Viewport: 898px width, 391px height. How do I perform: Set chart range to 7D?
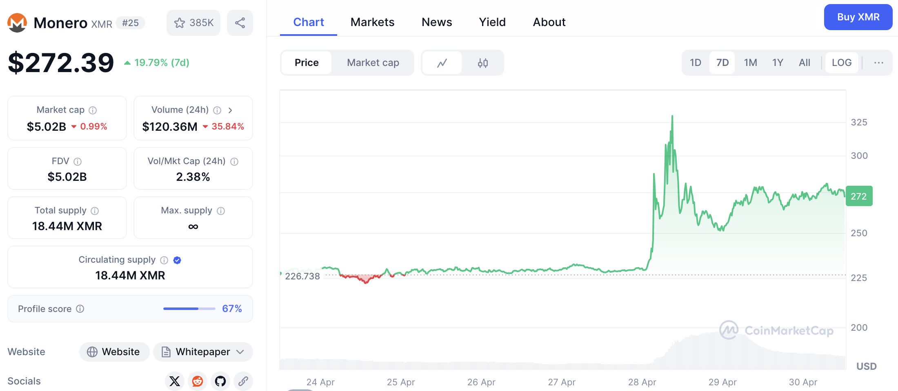(x=722, y=63)
